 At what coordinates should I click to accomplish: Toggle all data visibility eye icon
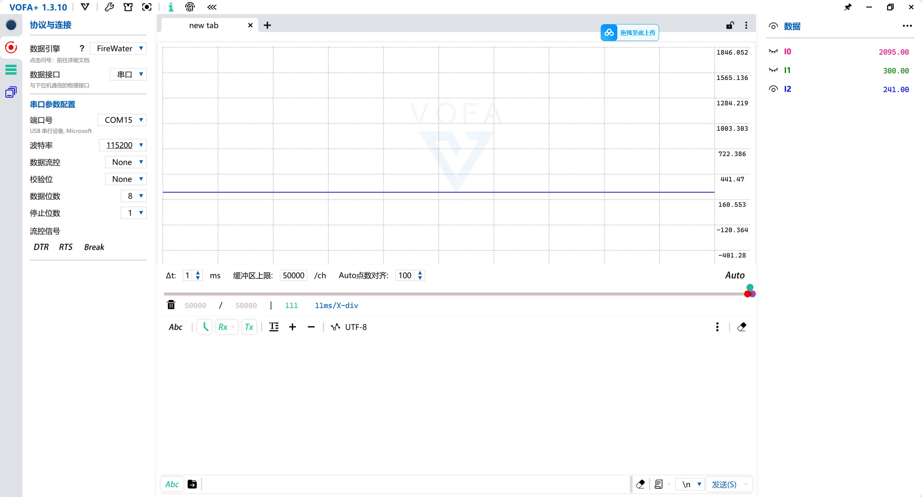tap(773, 26)
